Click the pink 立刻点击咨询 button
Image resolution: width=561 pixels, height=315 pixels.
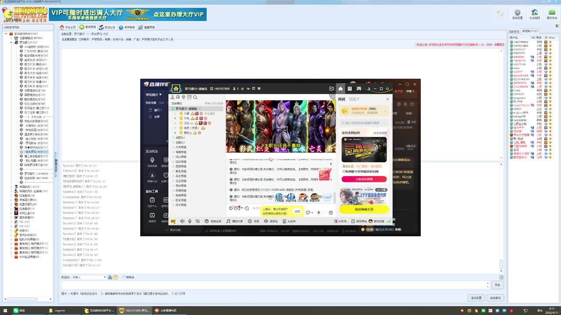pos(364,179)
